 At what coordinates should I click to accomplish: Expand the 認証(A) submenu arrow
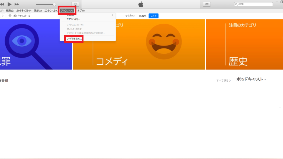click(112, 15)
